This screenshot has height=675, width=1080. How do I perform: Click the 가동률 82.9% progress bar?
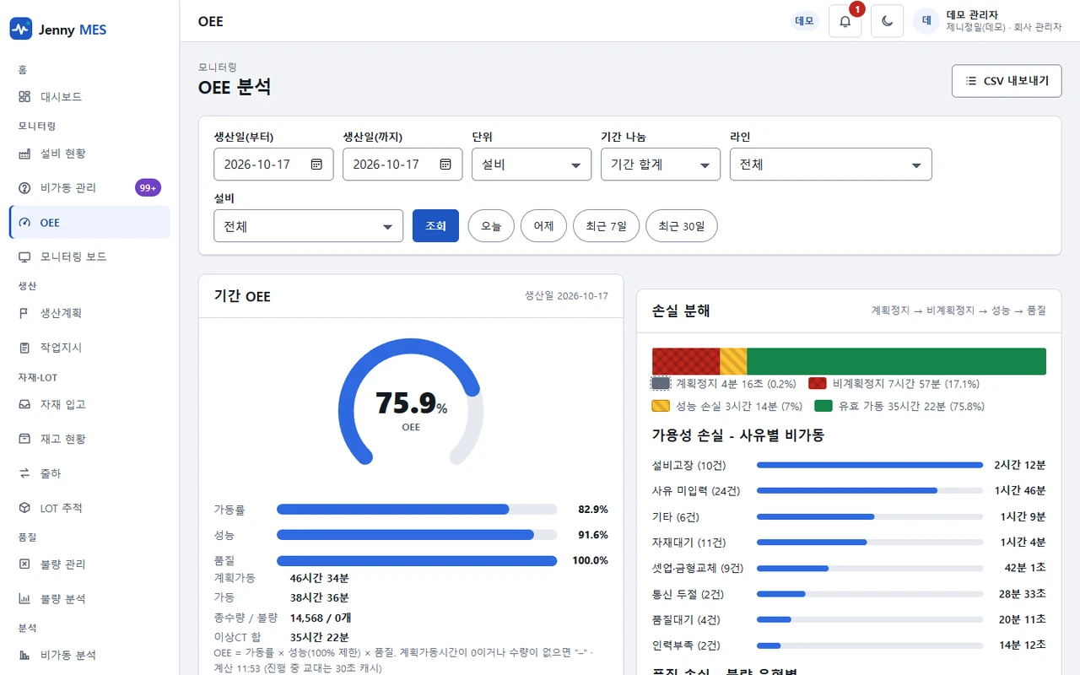(x=417, y=510)
